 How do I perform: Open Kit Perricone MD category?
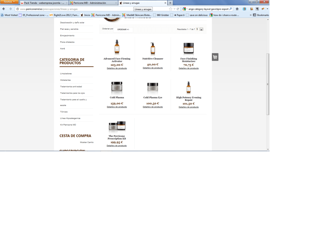point(68,125)
